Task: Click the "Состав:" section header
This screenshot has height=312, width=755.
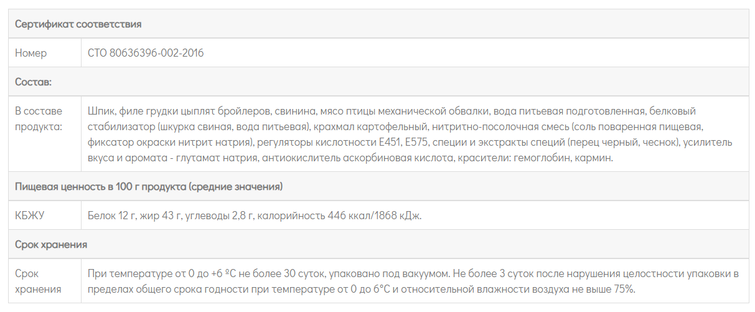Action: [33, 82]
